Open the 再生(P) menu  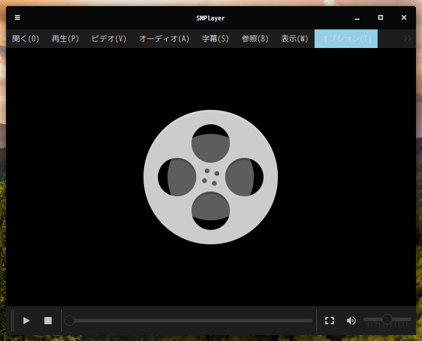[65, 39]
